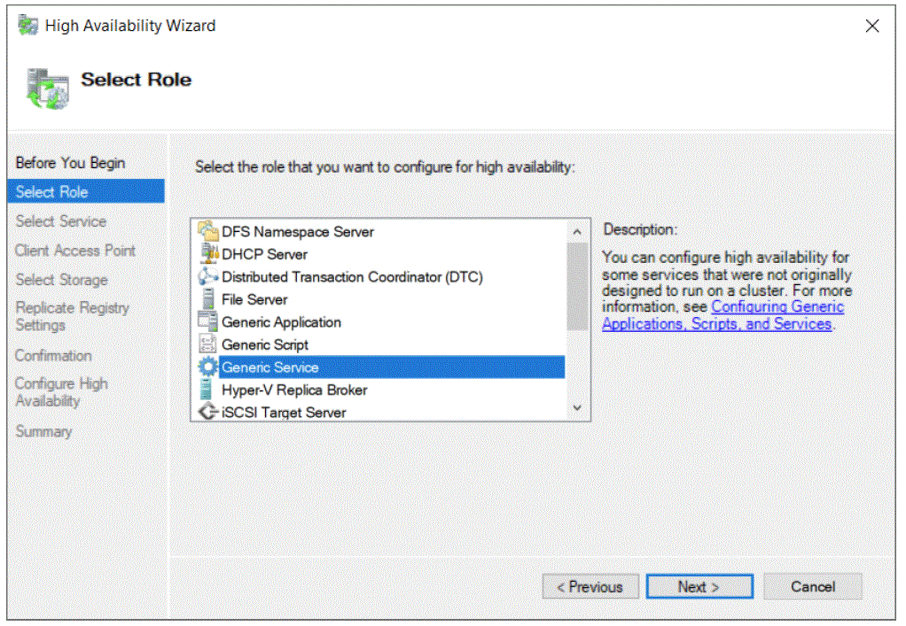Select the Generic Application icon
906x626 pixels.
(x=207, y=322)
